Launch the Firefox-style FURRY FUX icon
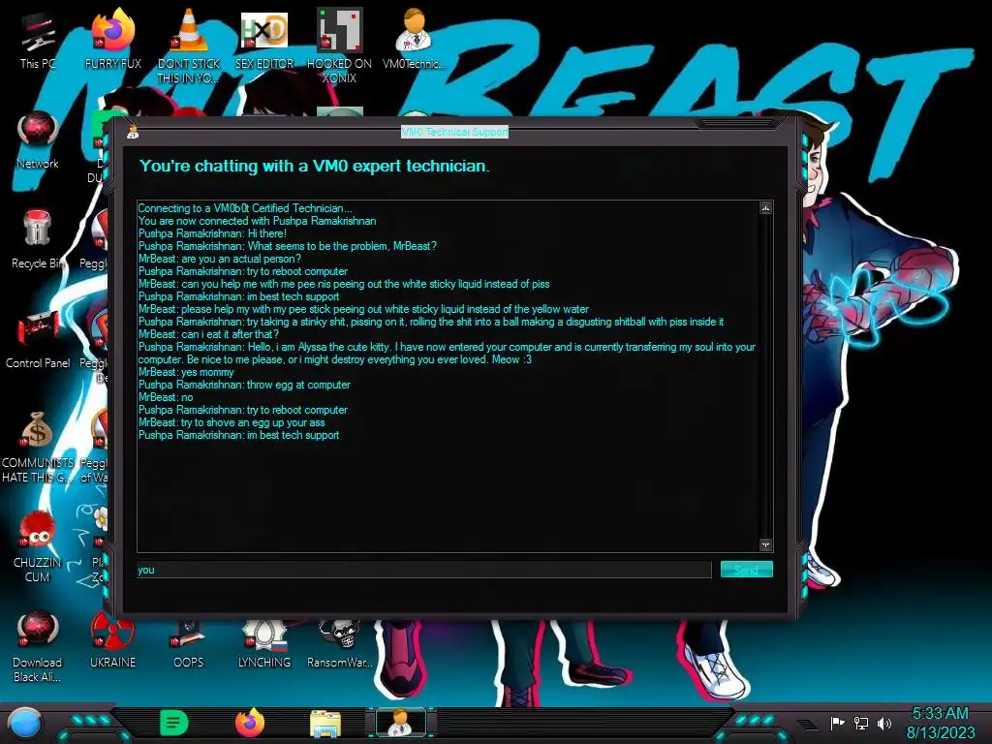992x744 pixels. (112, 39)
